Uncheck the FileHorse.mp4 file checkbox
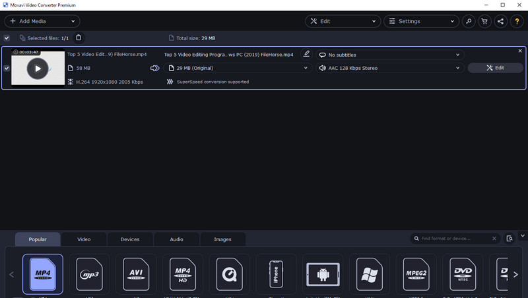Viewport: 528px width, 298px height. coord(7,68)
